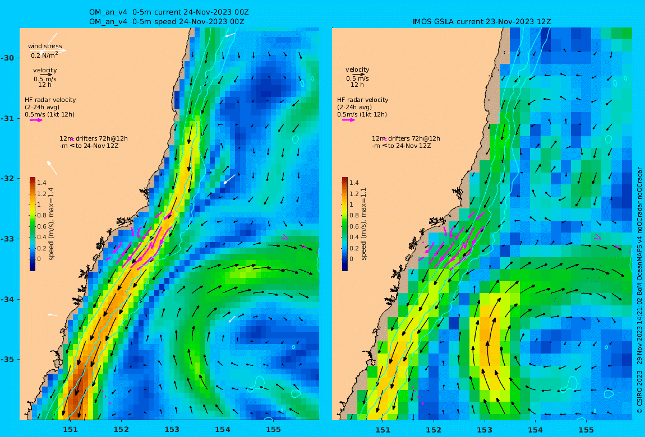Viewport: 645px width, 437px height.
Task: Click the '0' tick beside the OM_an_v4 color bar
Action: [39, 259]
